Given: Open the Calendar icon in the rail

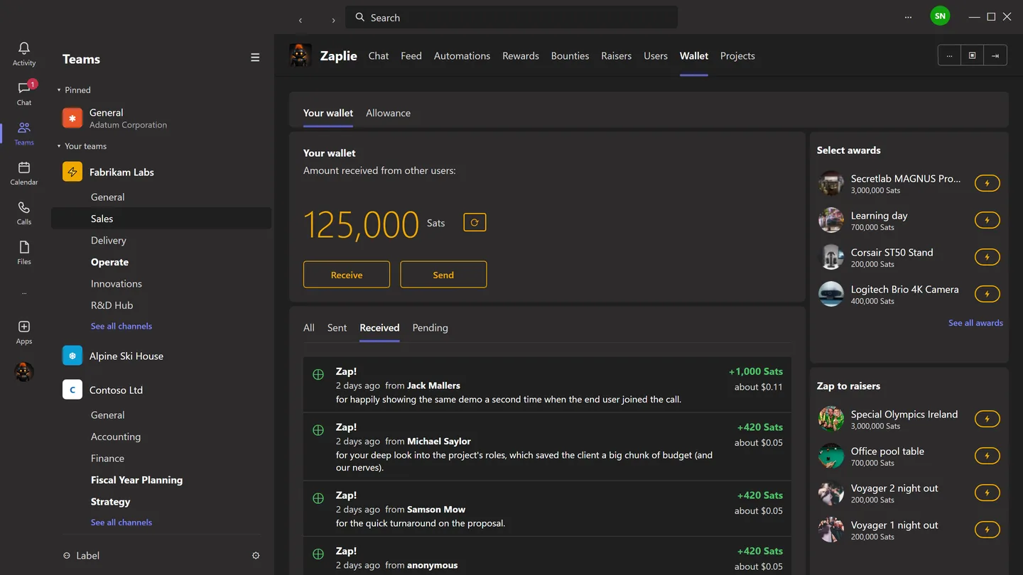Looking at the screenshot, I should pyautogui.click(x=24, y=172).
